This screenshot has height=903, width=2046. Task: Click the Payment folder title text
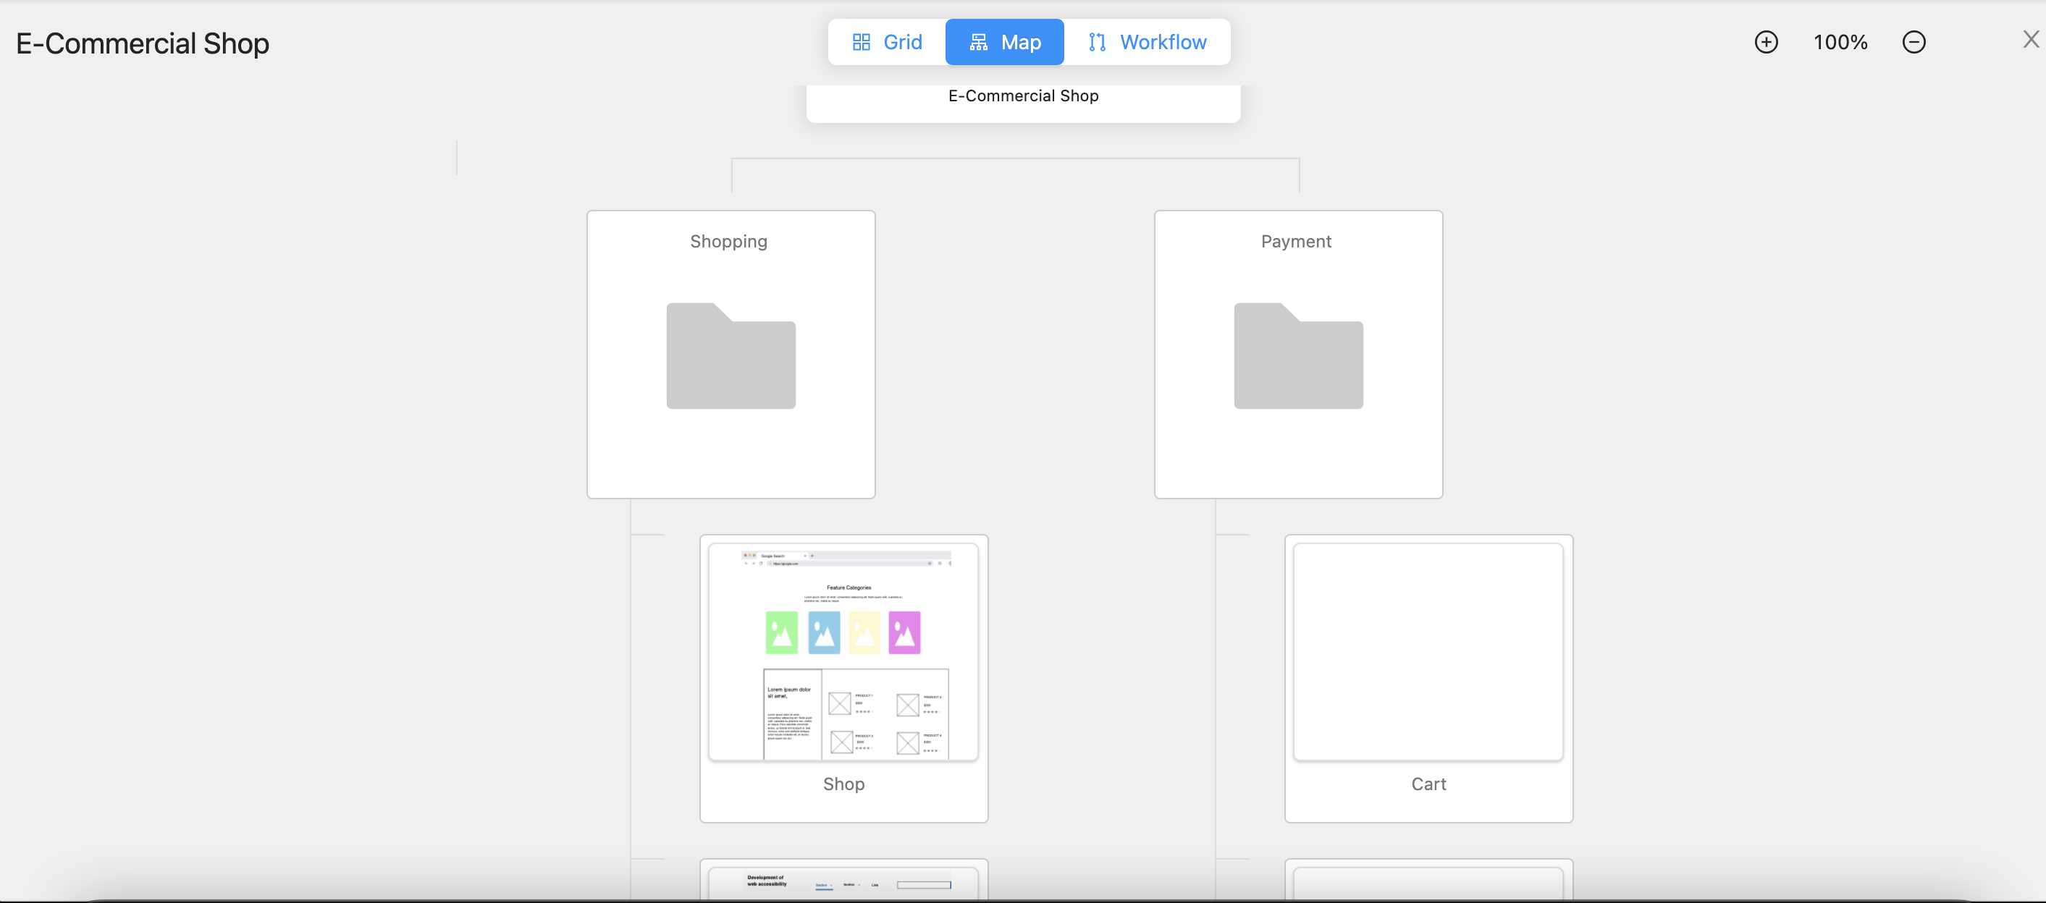pos(1295,241)
